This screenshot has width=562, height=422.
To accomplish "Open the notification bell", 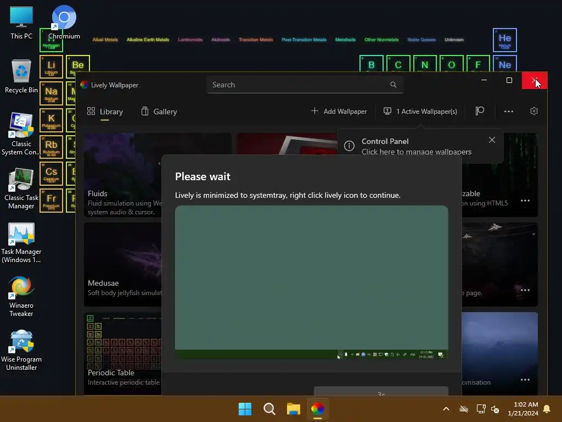I will coord(547,409).
